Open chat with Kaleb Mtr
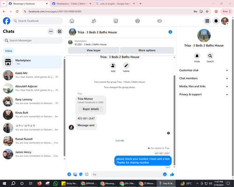234x187 pixels. click(x=32, y=75)
